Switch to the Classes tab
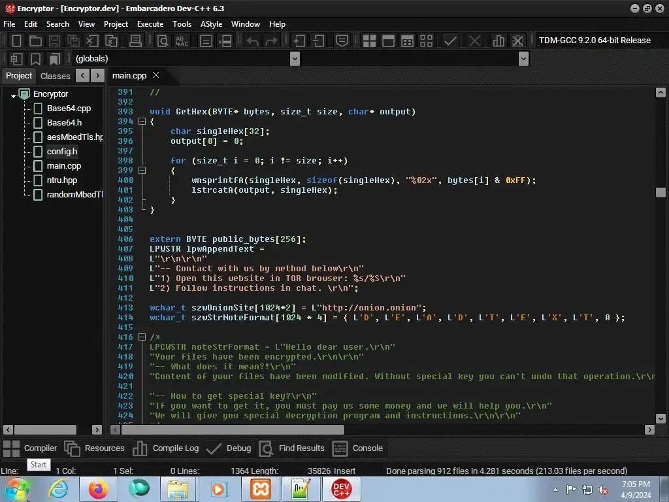This screenshot has width=669, height=502. [55, 76]
